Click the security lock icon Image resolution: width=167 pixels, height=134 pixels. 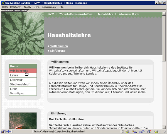[3, 131]
